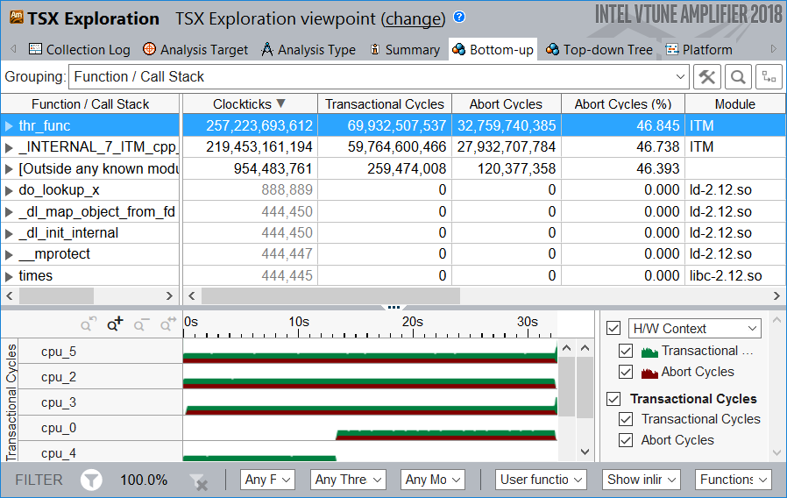Click the filter funnel icon
This screenshot has height=498, width=787.
click(91, 480)
